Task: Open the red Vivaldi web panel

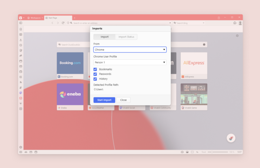Action: coord(21,98)
